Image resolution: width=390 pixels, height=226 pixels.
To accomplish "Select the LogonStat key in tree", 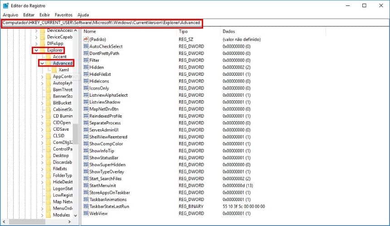I will coord(63,189).
